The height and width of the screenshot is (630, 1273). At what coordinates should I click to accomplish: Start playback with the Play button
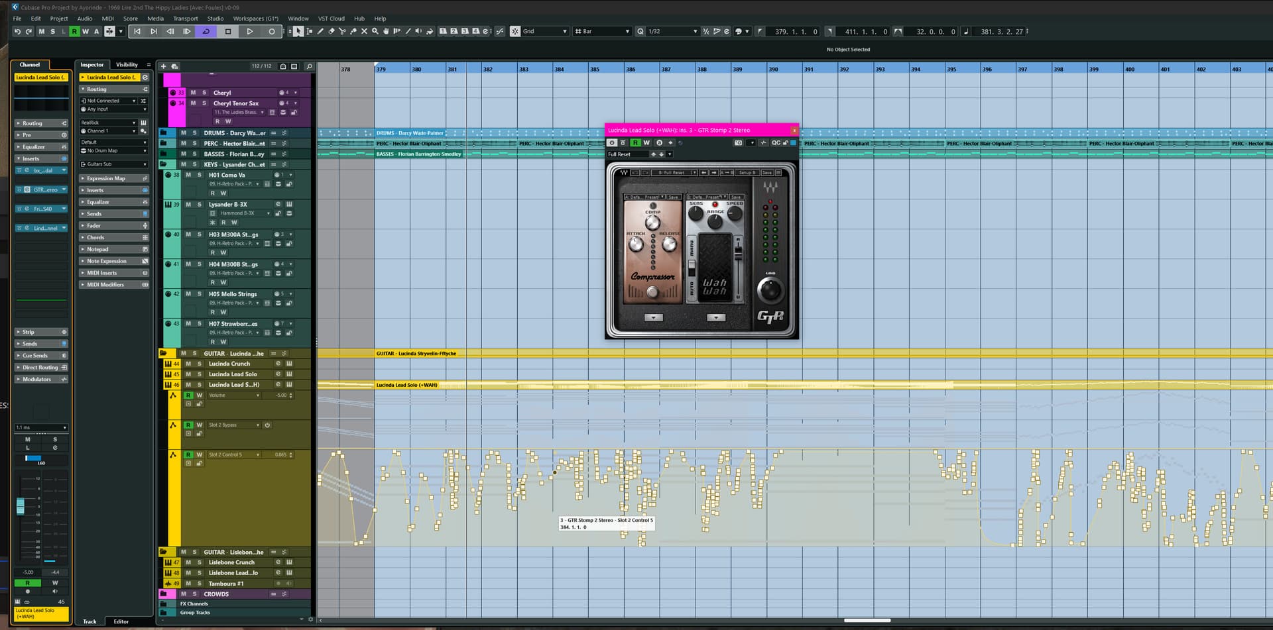click(250, 31)
